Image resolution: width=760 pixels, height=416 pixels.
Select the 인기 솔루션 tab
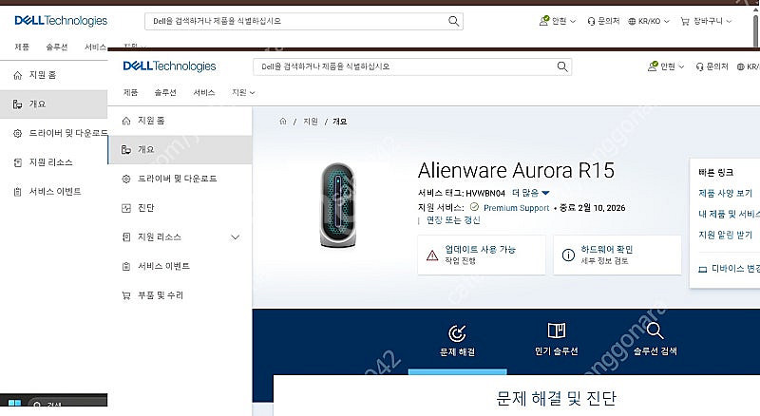[x=557, y=340]
